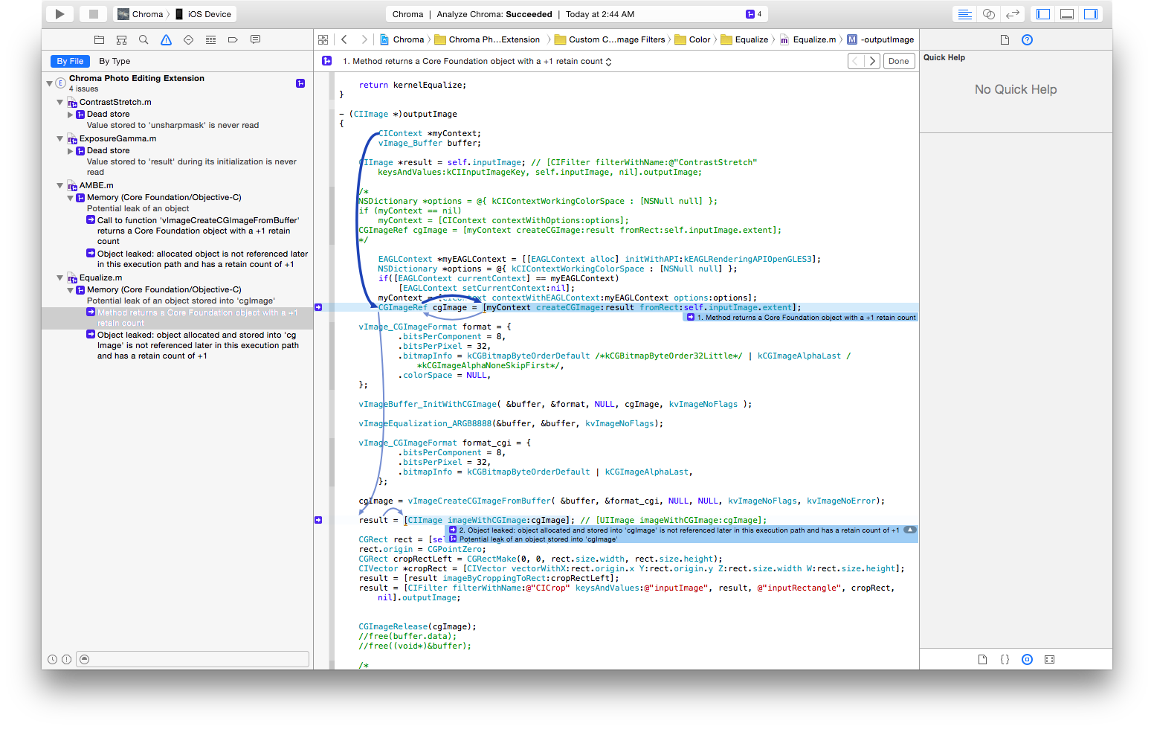The height and width of the screenshot is (729, 1154).
Task: Show the Object library
Action: point(1027,659)
